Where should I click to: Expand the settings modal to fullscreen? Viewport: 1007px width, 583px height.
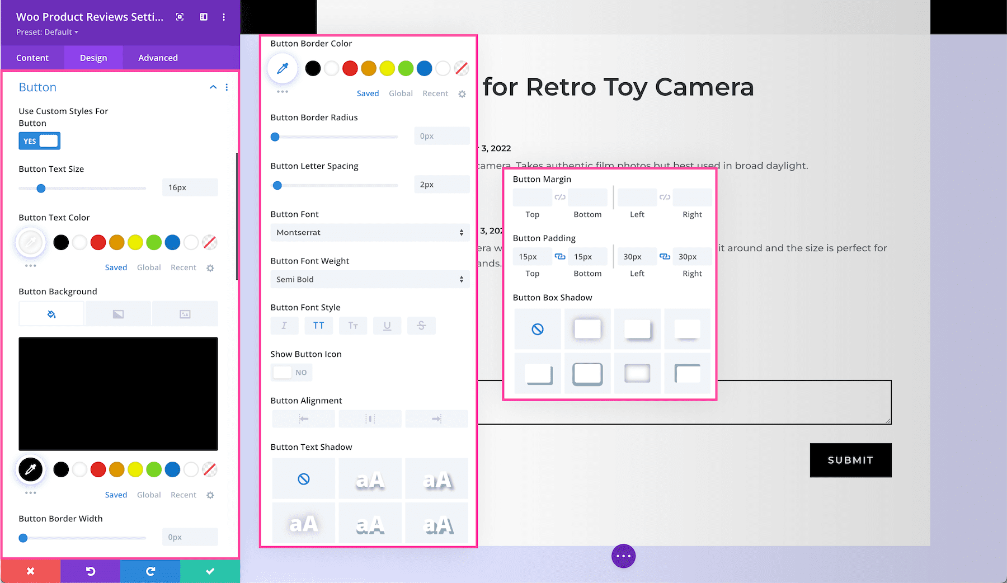[180, 17]
